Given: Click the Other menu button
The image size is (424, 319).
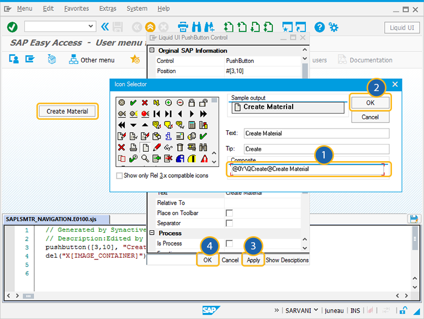Looking at the screenshot, I should [x=92, y=60].
